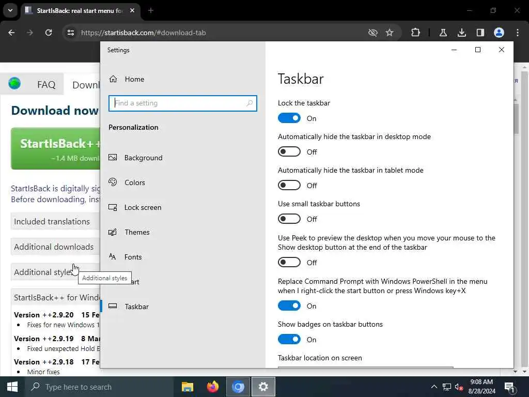Open Taskbar location on screen dropdown
Viewport: 529px width, 397px height.
click(x=365, y=367)
